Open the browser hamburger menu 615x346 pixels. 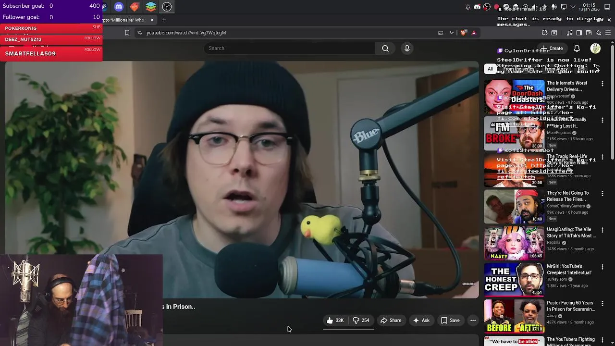(608, 33)
